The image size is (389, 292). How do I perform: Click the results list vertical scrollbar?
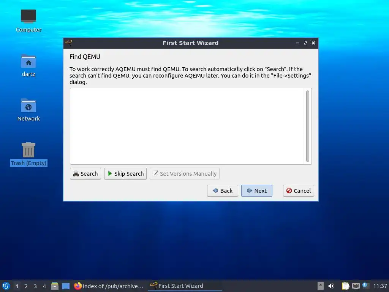coord(308,126)
